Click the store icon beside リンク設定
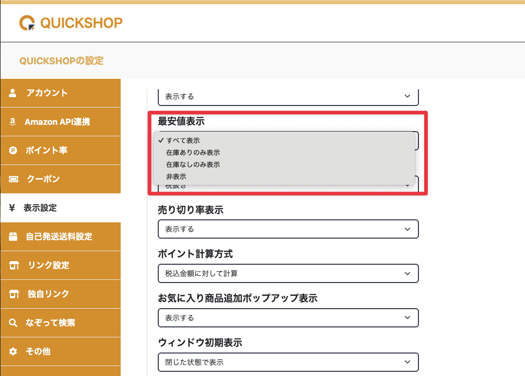Screen dimensions: 525x376 (x=14, y=265)
